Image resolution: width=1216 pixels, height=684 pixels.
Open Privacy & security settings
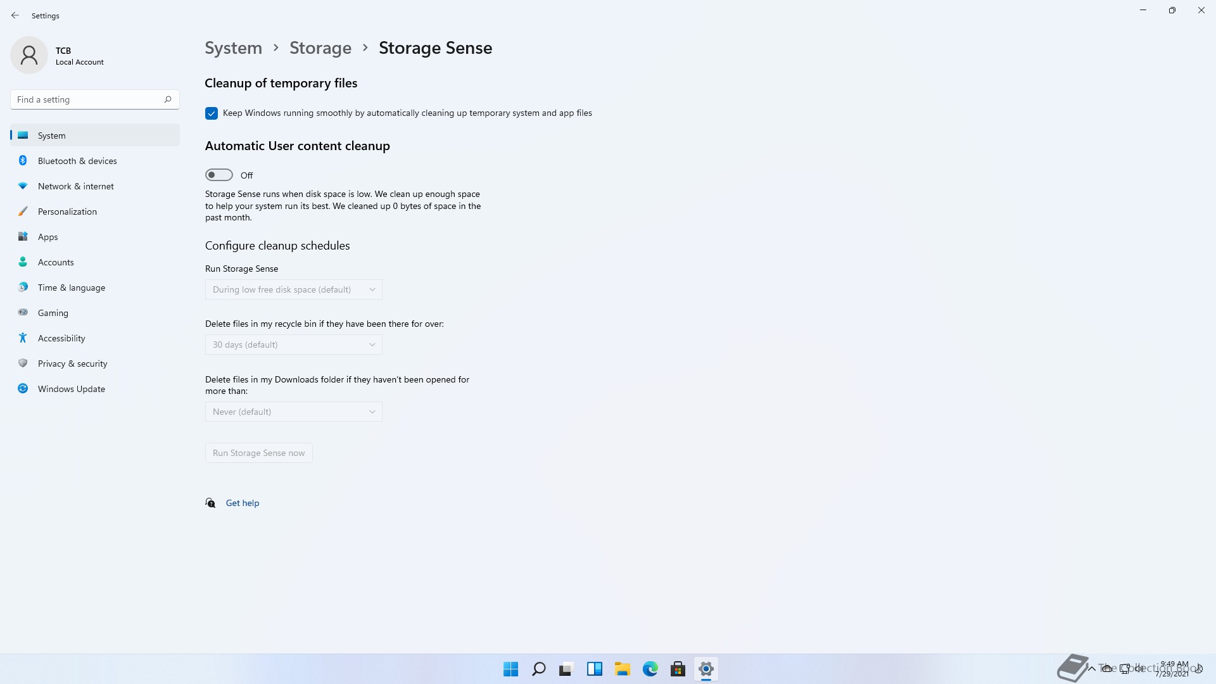click(x=95, y=364)
